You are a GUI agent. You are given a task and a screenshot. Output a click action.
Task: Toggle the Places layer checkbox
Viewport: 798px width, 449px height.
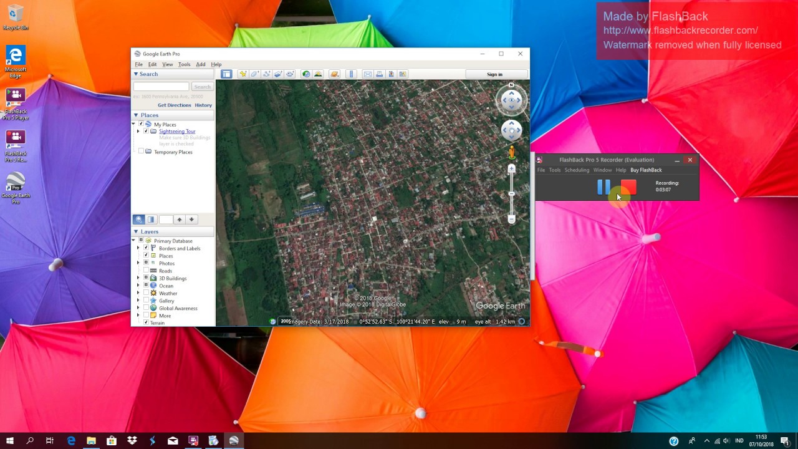click(x=146, y=256)
